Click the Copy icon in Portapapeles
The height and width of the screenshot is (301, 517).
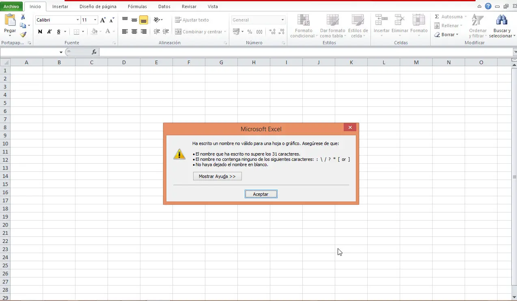click(x=23, y=26)
